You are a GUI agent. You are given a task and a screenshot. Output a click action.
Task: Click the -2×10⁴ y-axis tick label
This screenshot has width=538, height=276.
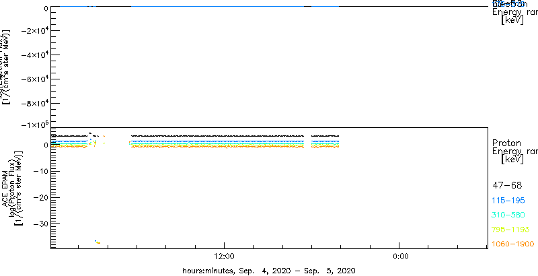(x=34, y=31)
